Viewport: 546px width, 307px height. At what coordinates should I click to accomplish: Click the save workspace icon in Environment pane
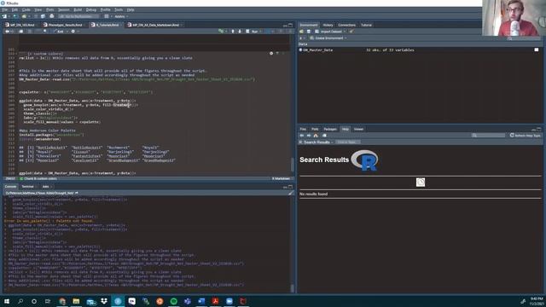coord(309,32)
